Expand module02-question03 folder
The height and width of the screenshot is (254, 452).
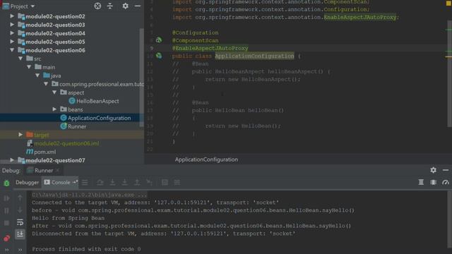tap(12, 25)
